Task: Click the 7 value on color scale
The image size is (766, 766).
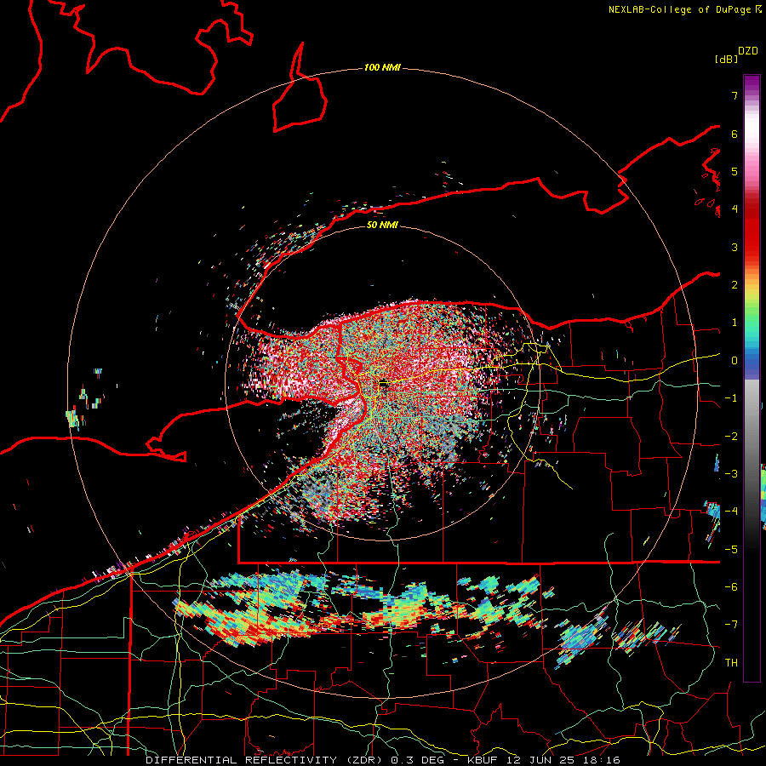Action: coord(735,95)
